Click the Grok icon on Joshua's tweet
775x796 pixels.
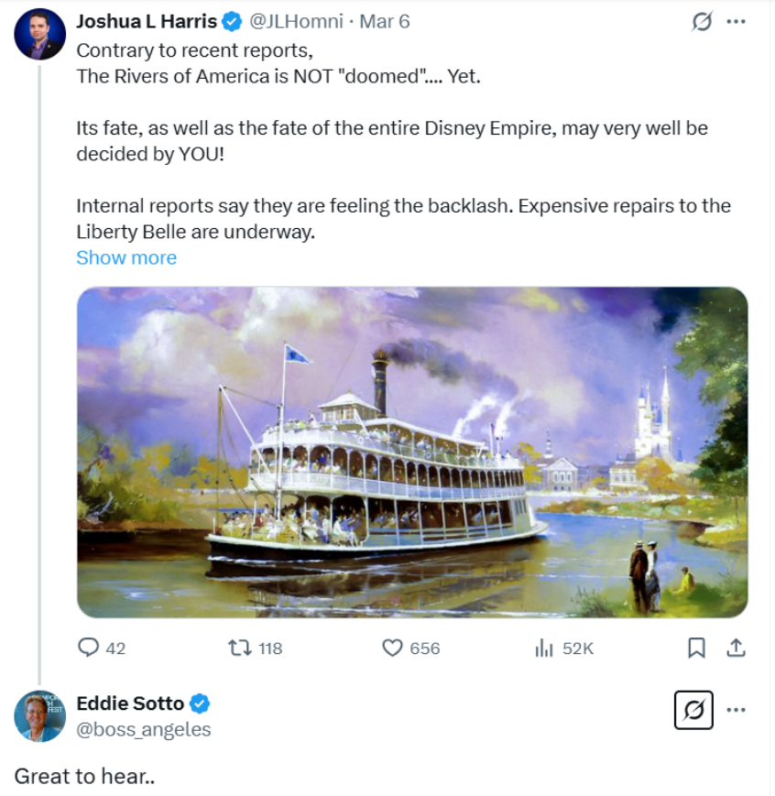pyautogui.click(x=702, y=22)
